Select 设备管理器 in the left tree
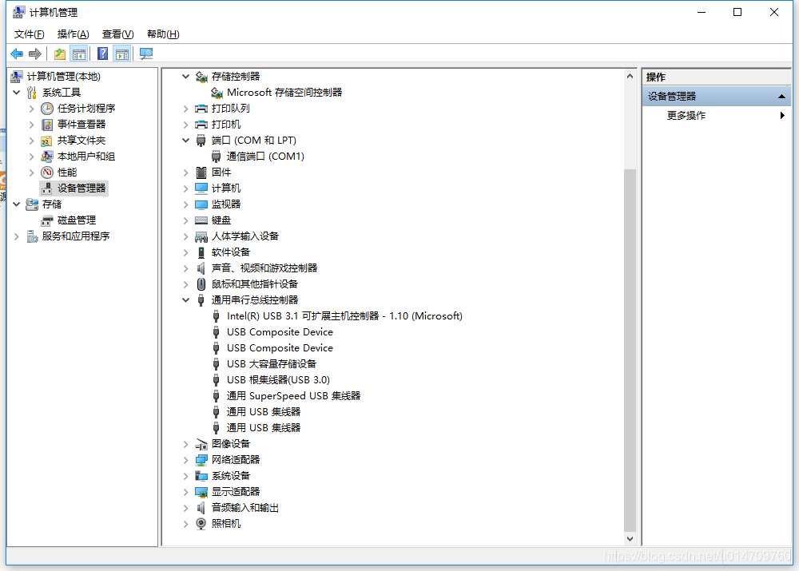The width and height of the screenshot is (799, 571). [81, 188]
